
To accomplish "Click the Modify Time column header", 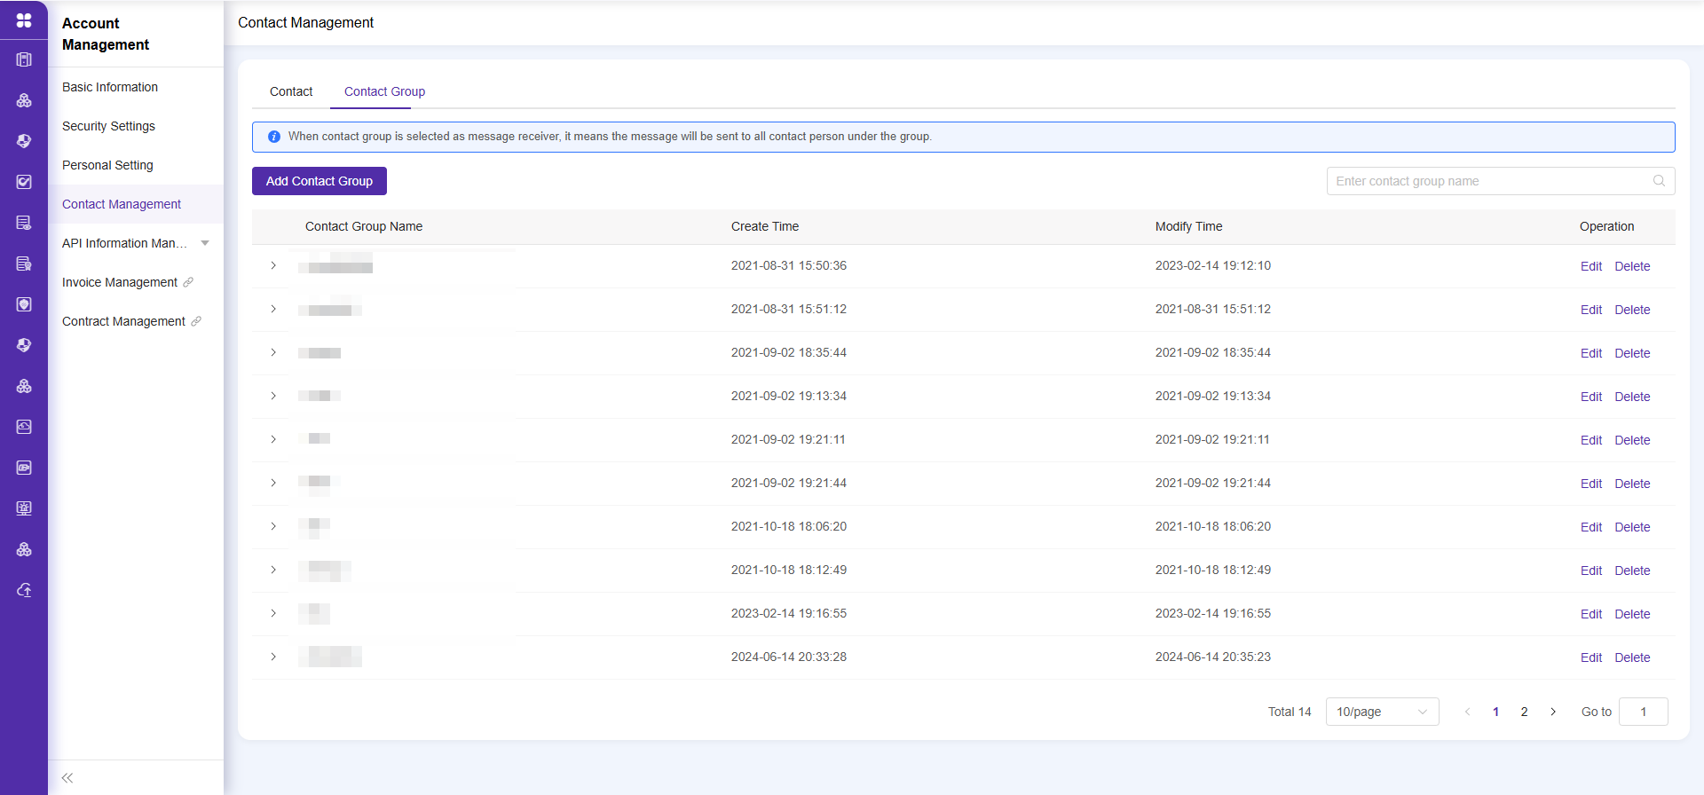I will 1188,226.
